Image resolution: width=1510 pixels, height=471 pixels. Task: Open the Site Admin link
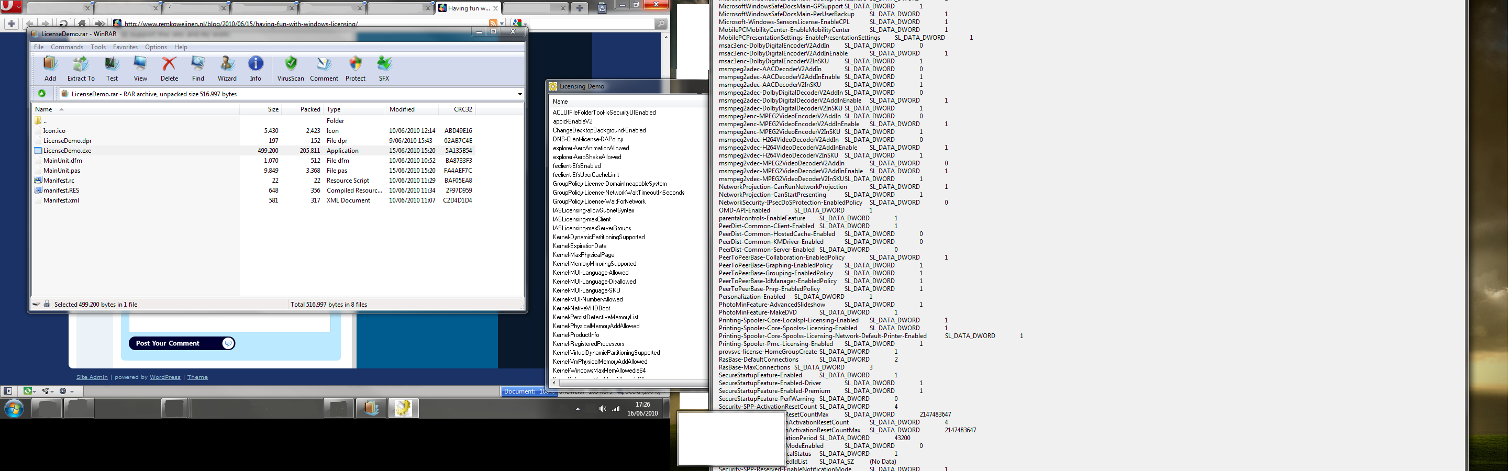pyautogui.click(x=92, y=377)
